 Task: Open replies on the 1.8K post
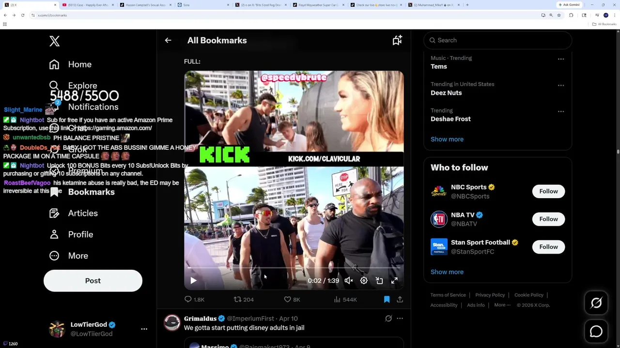tap(194, 300)
